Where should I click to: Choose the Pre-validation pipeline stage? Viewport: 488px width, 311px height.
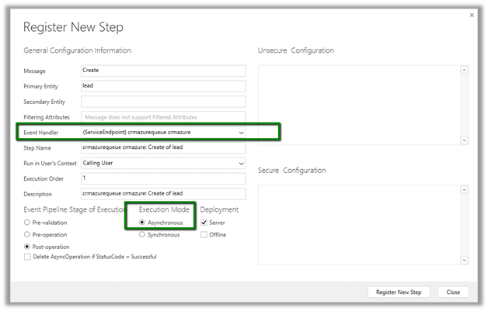click(x=27, y=223)
